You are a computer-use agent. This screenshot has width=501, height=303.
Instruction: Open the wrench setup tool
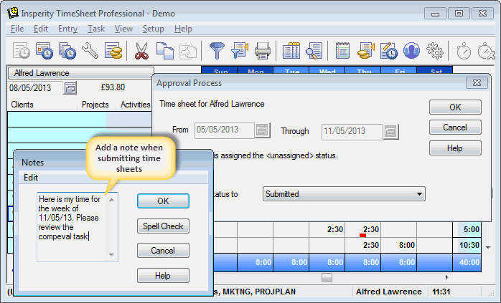[x=90, y=51]
